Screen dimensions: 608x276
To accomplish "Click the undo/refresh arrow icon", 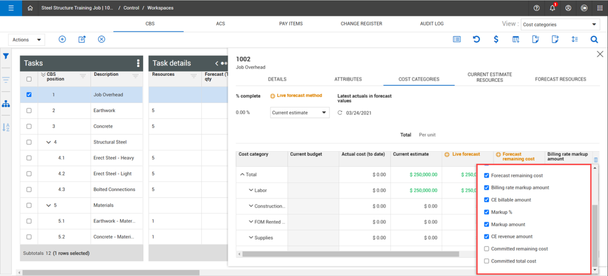I will coord(476,39).
